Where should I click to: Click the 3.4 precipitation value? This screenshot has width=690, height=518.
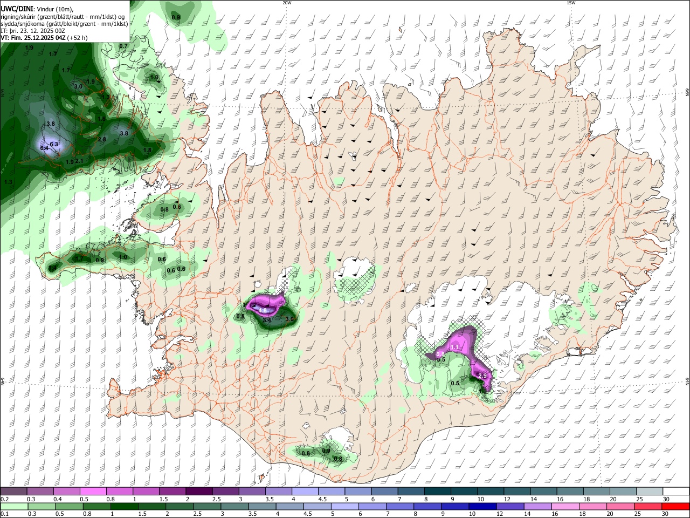[x=266, y=320]
